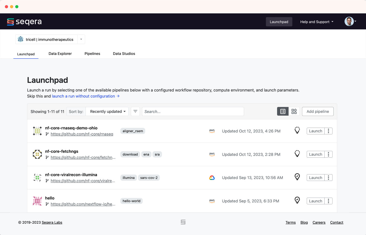
Task: Click the tricell workspace organization icon
Action: pyautogui.click(x=20, y=39)
